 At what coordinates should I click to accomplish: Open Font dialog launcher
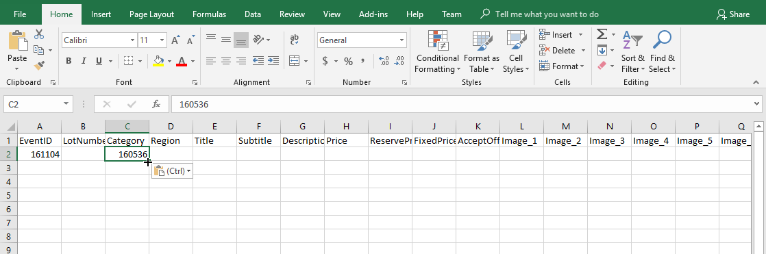click(195, 83)
